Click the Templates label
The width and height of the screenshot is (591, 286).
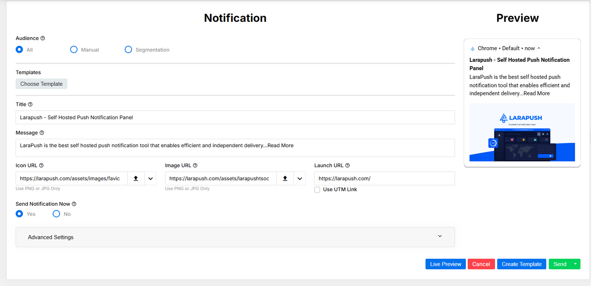click(x=28, y=72)
